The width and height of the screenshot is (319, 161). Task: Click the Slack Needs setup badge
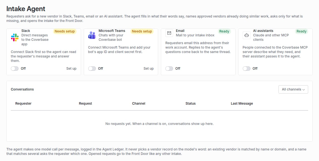65,31
